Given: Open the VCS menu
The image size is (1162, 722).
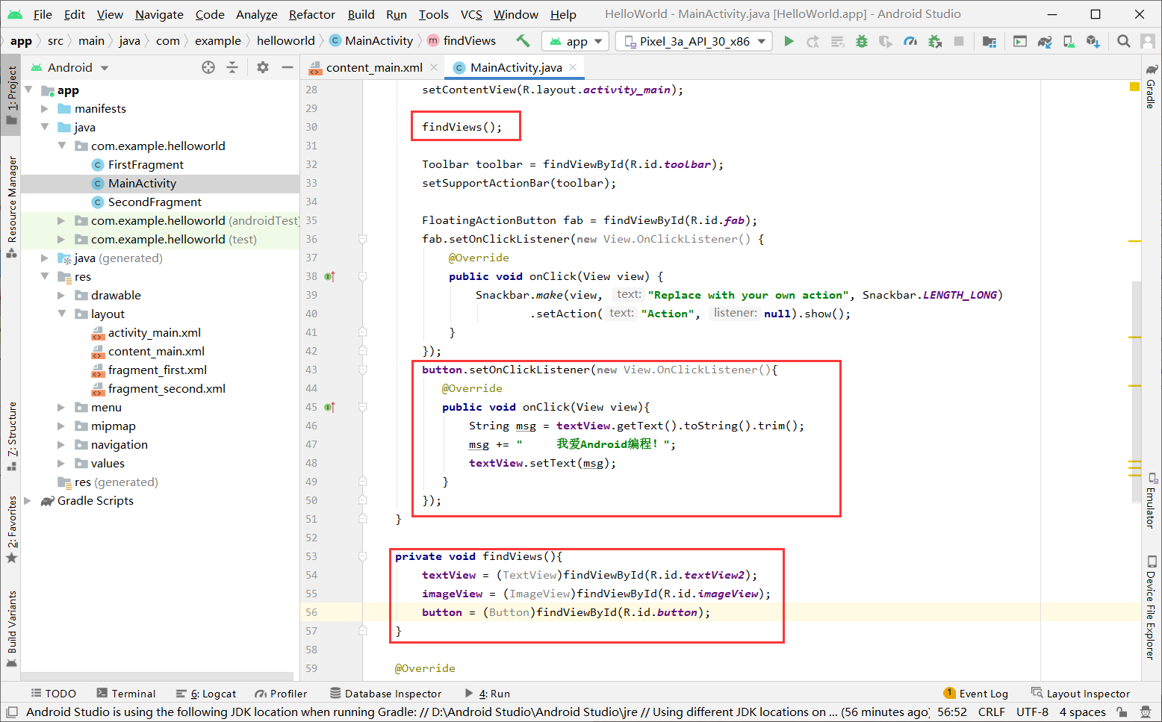Looking at the screenshot, I should point(471,14).
